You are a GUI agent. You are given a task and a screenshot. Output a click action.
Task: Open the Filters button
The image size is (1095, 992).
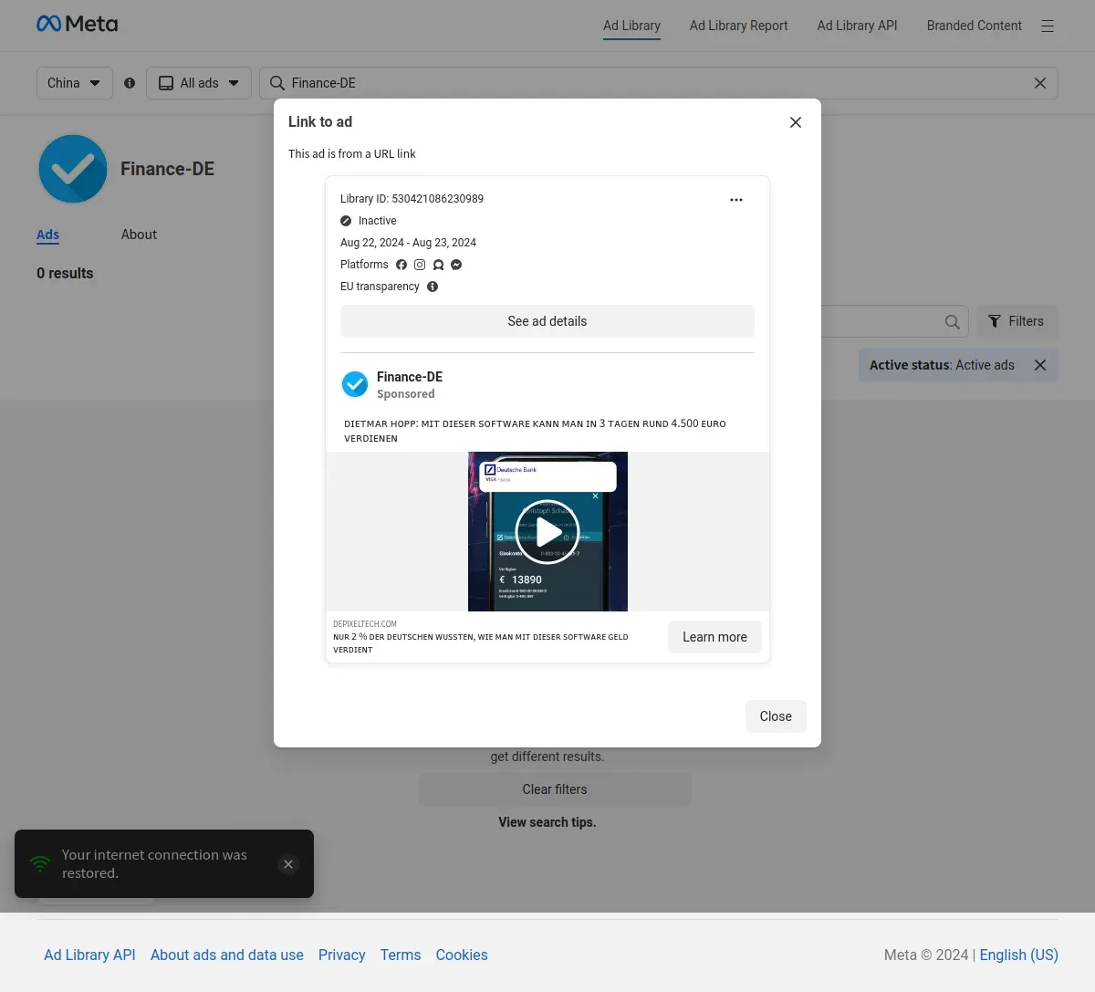point(1017,321)
